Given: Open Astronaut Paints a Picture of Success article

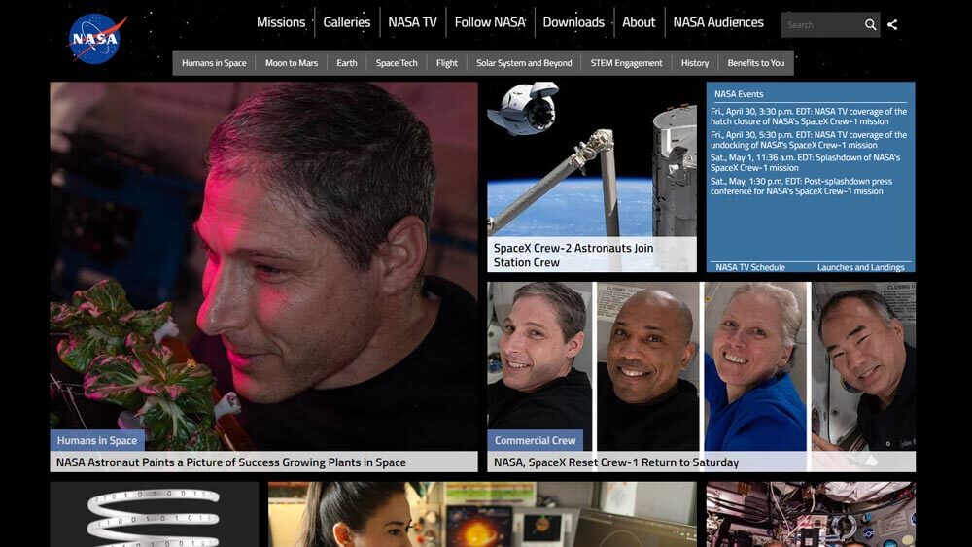Looking at the screenshot, I should pyautogui.click(x=231, y=462).
